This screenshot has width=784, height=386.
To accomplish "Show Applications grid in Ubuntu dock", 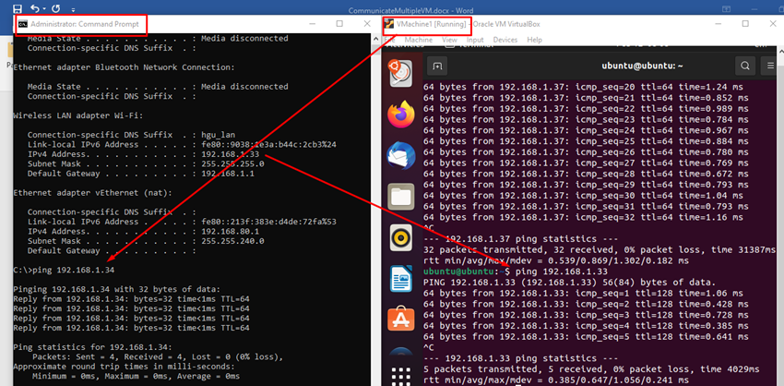I will (400, 376).
